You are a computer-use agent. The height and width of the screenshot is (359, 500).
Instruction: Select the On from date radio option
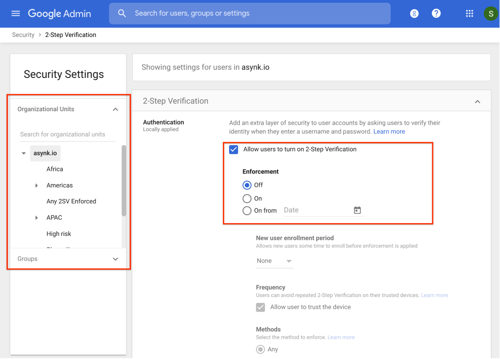click(247, 211)
